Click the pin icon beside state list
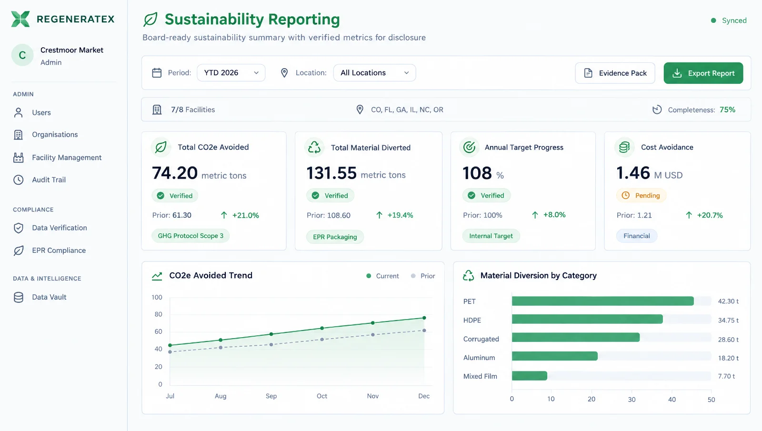This screenshot has width=762, height=431. coord(360,110)
